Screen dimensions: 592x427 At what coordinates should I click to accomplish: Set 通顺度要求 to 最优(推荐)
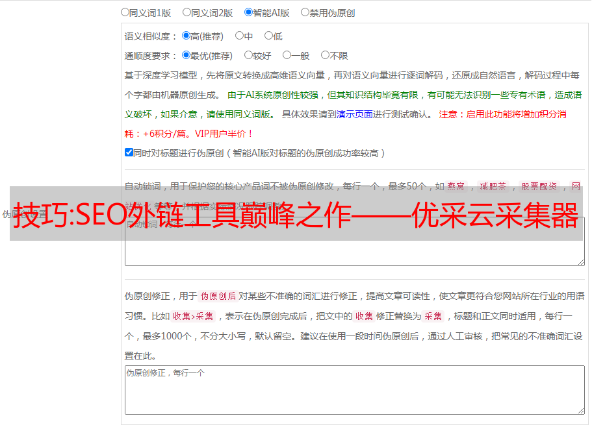coord(186,55)
